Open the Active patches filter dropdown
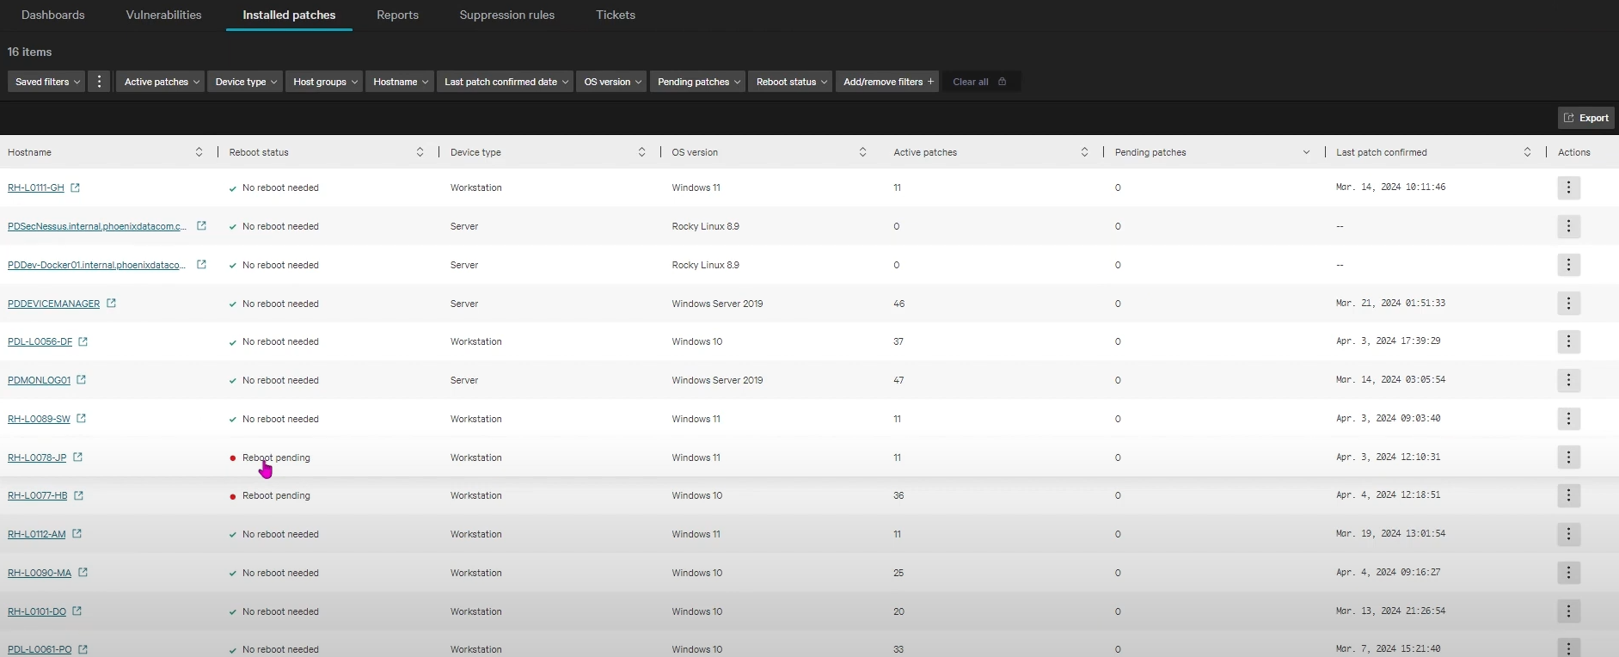 (162, 82)
